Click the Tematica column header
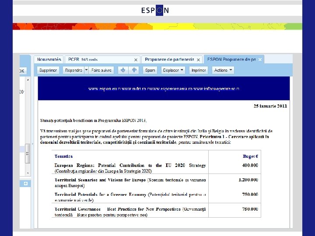This screenshot has width=315, height=236. [x=63, y=156]
